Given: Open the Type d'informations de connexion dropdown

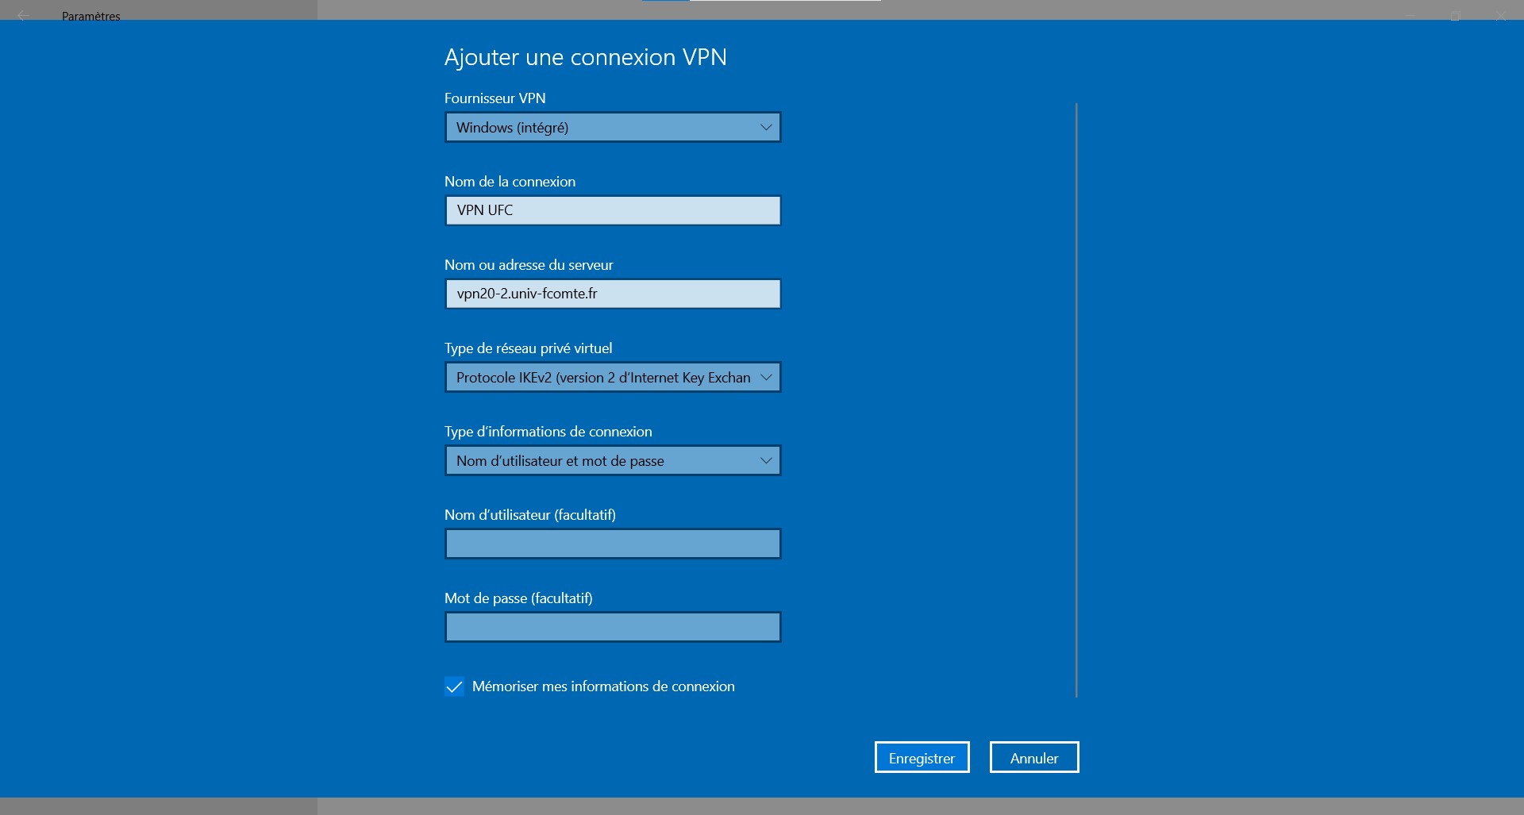Looking at the screenshot, I should point(603,460).
